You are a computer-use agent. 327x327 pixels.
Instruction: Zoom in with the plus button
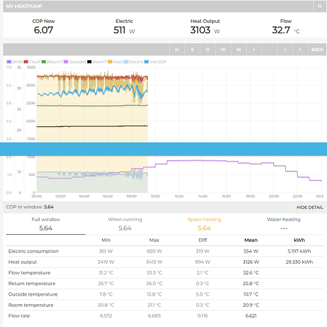254,50
